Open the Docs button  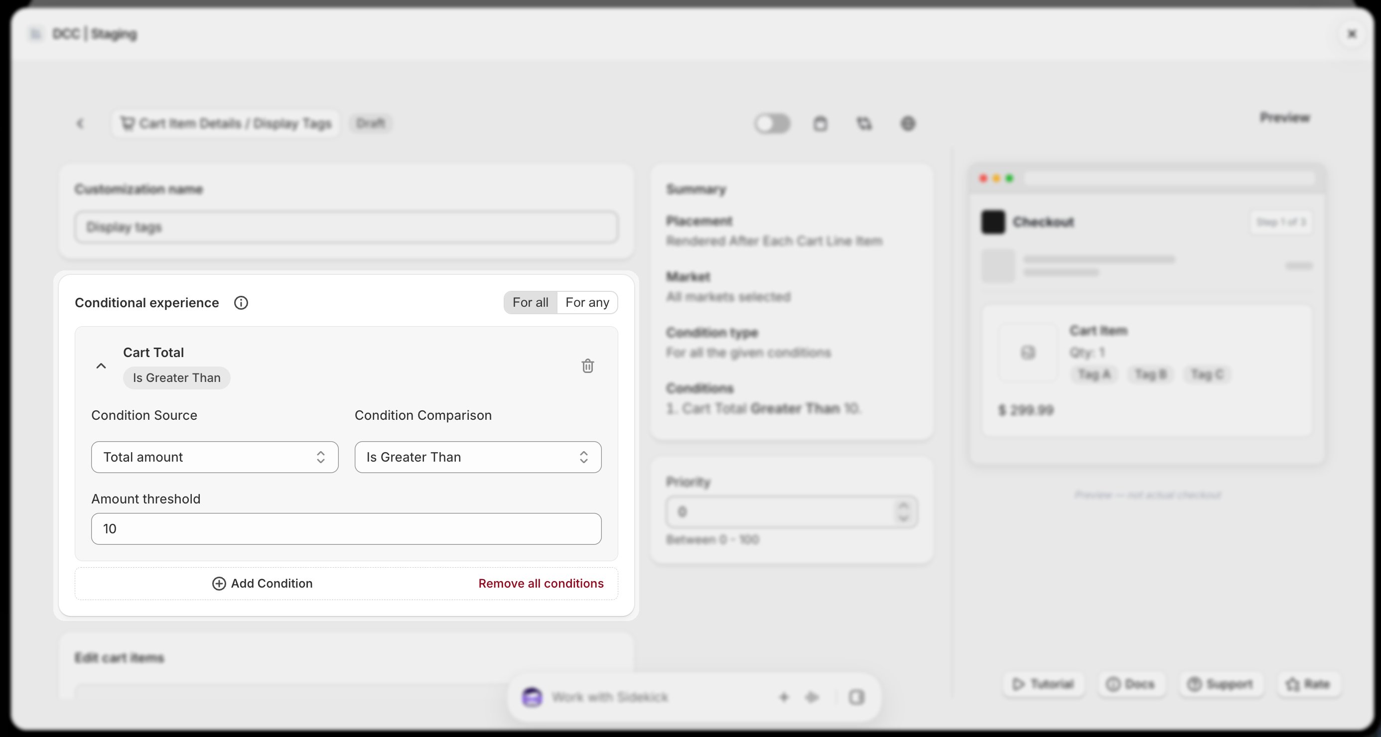pyautogui.click(x=1132, y=684)
